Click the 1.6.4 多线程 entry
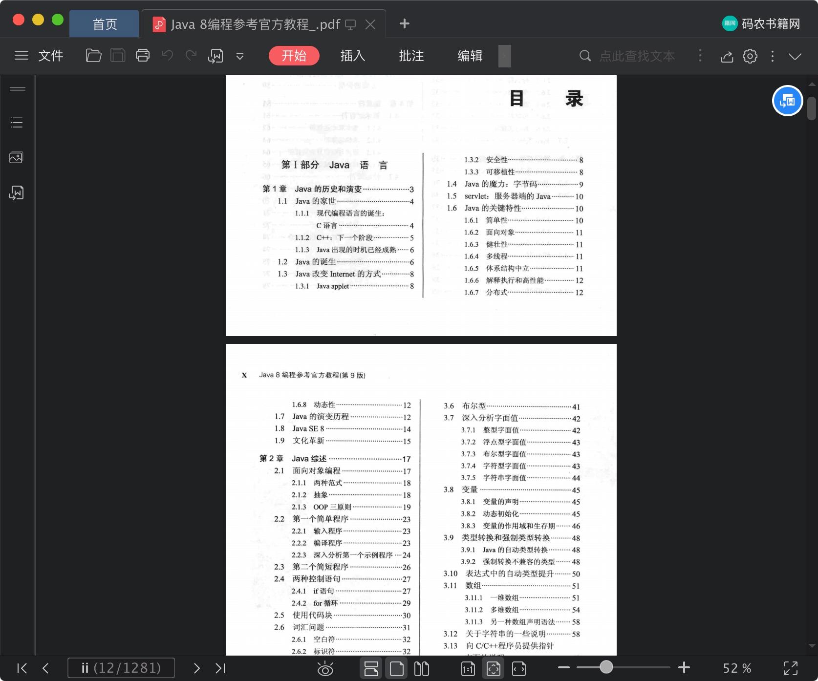This screenshot has width=818, height=681. (x=524, y=256)
